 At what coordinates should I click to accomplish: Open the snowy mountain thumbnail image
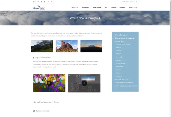pos(42,46)
